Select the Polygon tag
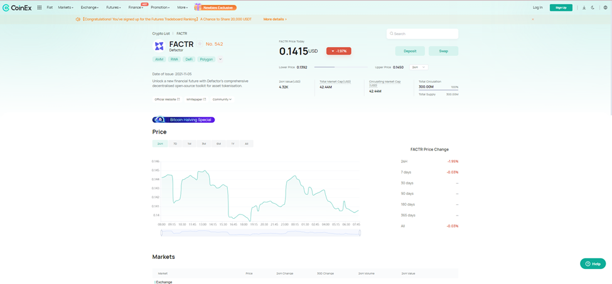 206,59
